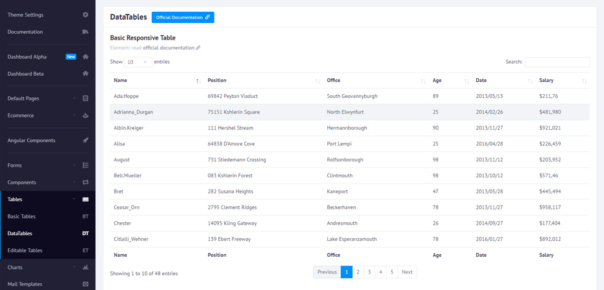
Task: Go to page 5 of the table
Action: tap(392, 272)
